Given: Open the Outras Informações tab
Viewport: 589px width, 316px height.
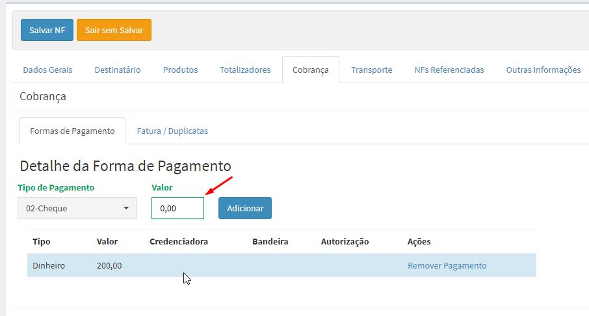Looking at the screenshot, I should 543,70.
